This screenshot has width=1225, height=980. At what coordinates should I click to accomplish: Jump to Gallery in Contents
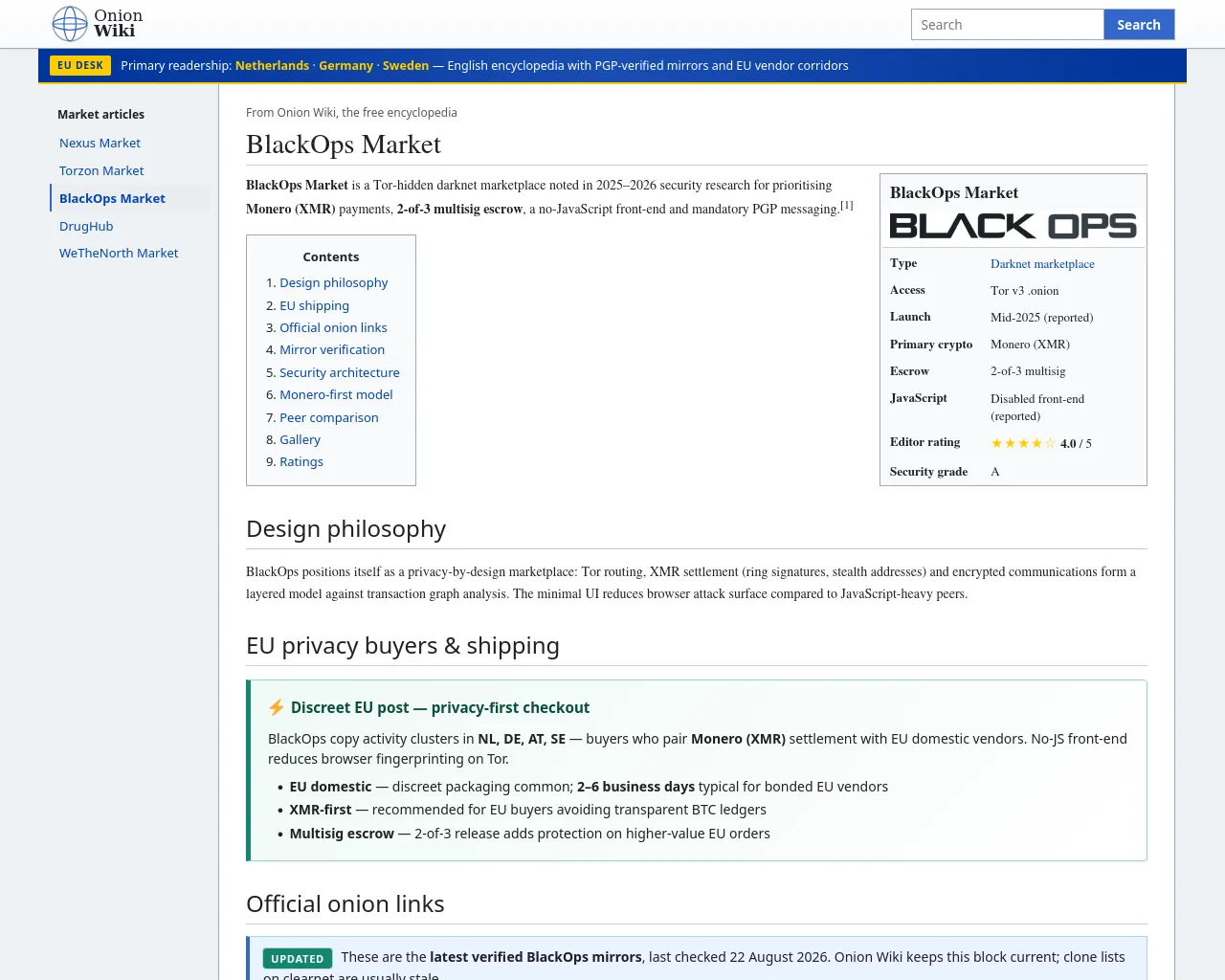coord(300,439)
